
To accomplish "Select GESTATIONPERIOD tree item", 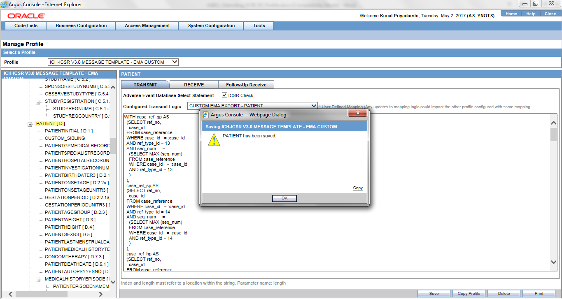I will click(x=77, y=197).
